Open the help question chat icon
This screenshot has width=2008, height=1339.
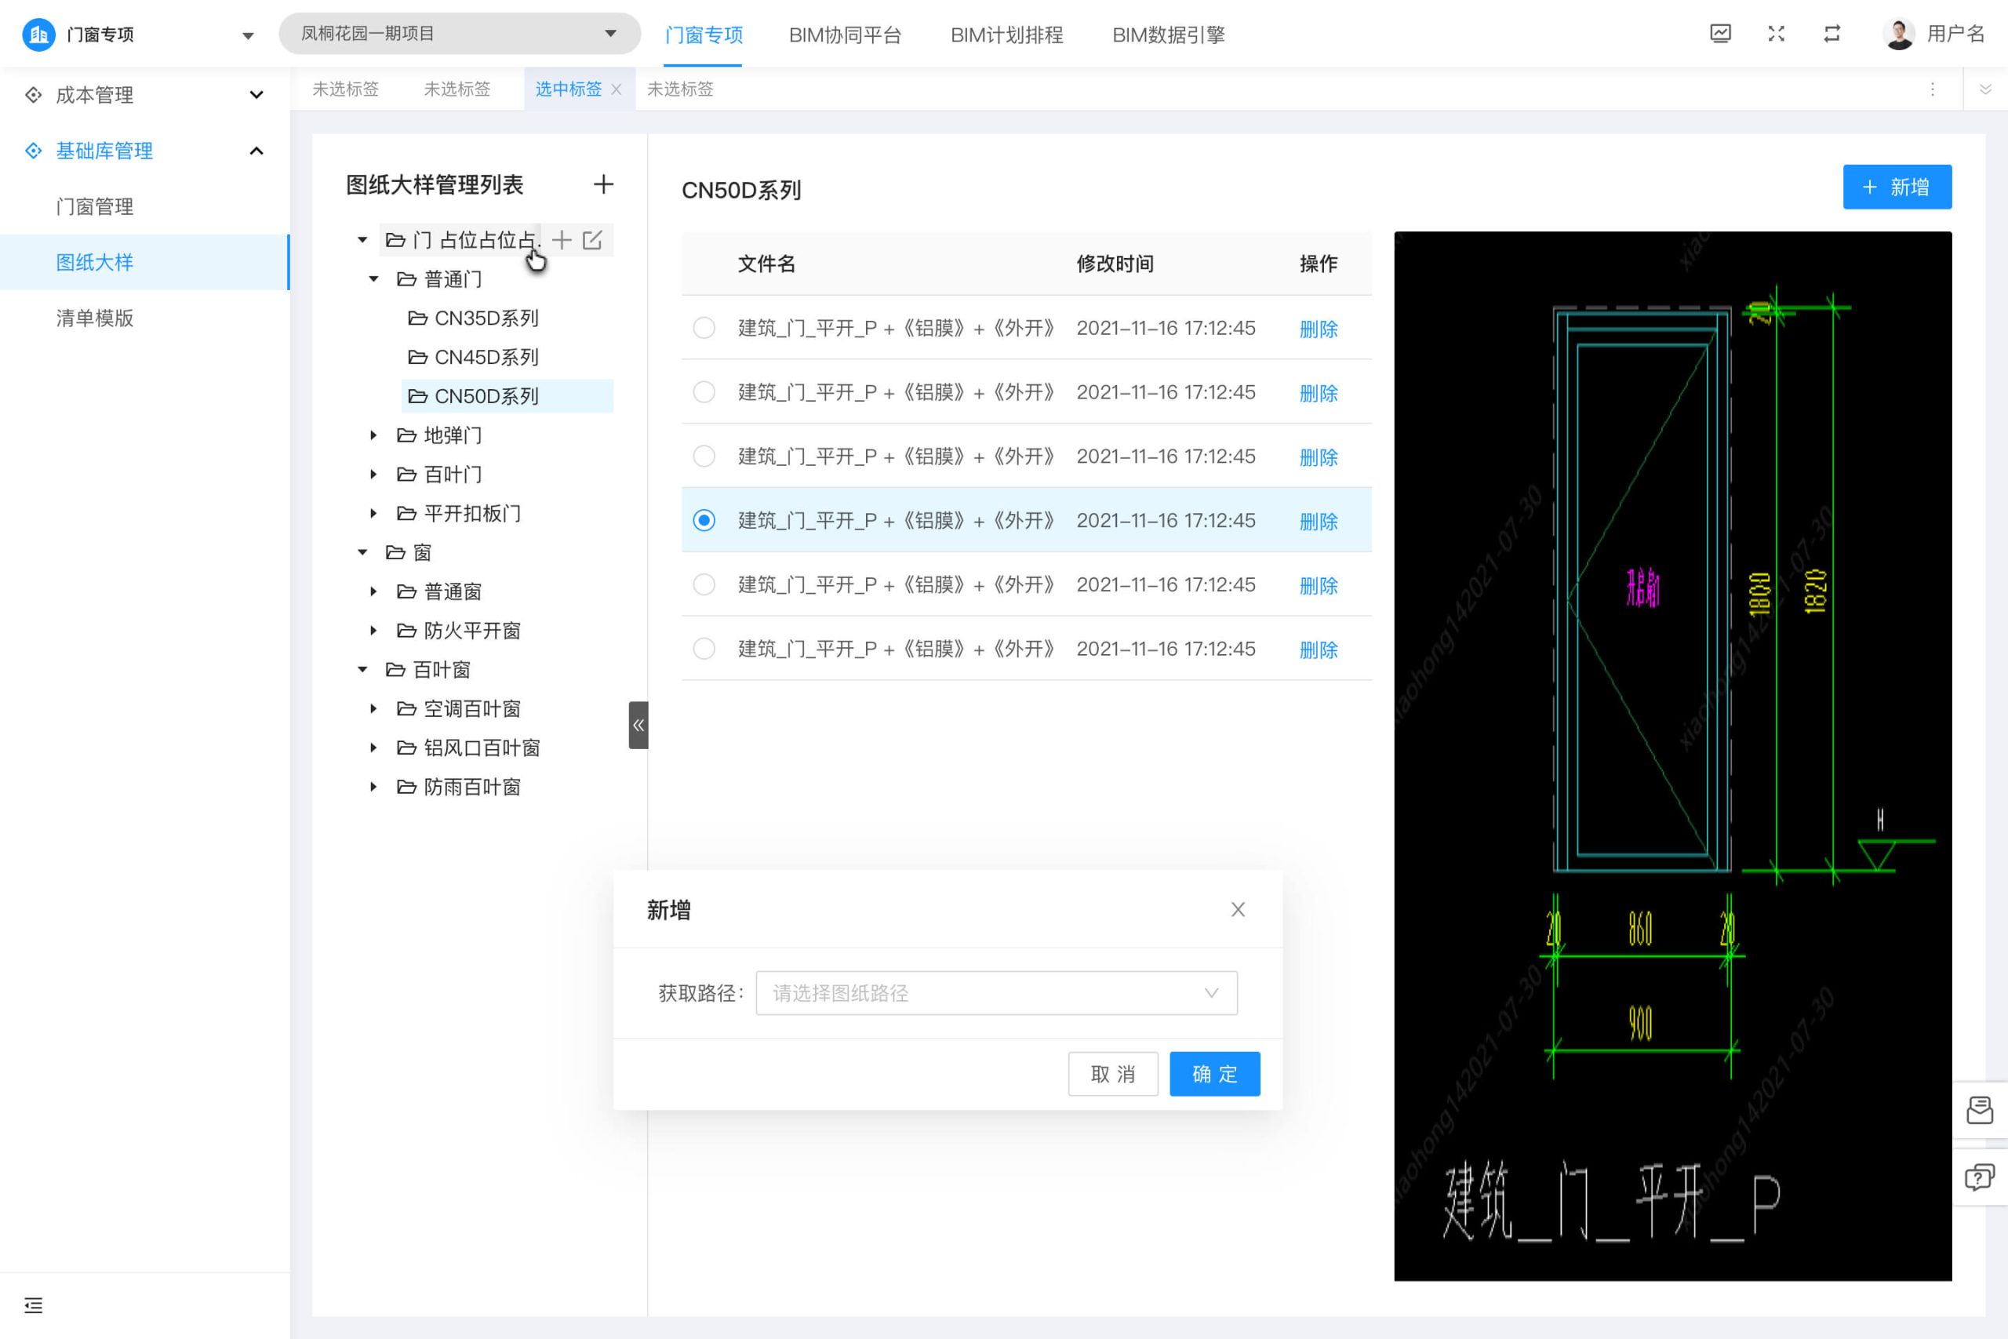tap(1979, 1177)
